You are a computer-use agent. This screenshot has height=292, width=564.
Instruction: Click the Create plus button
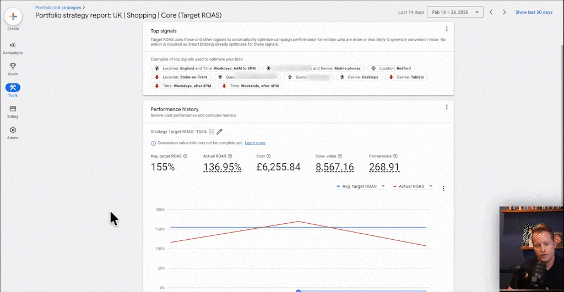pyautogui.click(x=13, y=16)
